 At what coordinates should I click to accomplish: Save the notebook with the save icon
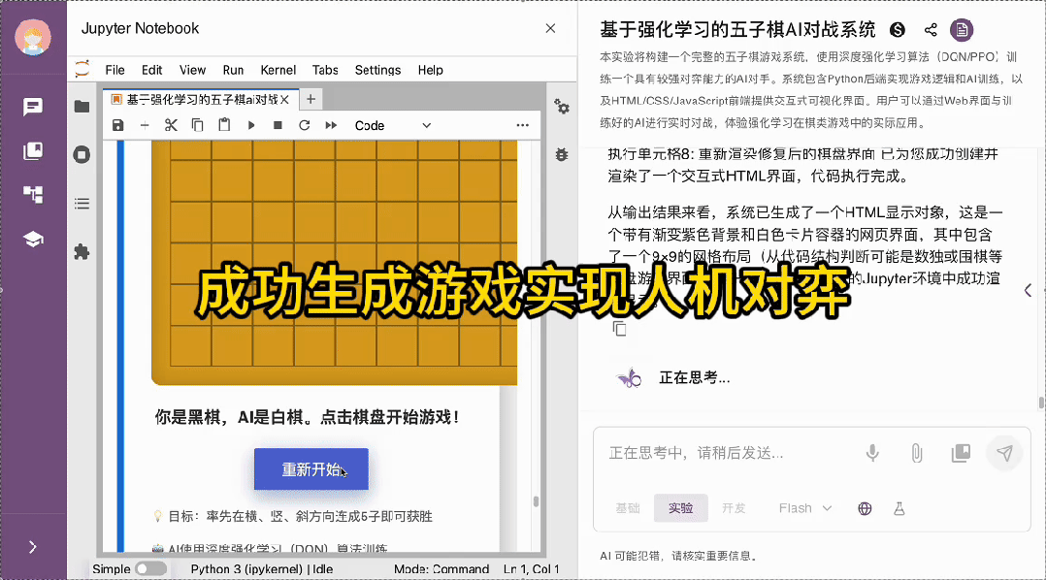[x=118, y=125]
